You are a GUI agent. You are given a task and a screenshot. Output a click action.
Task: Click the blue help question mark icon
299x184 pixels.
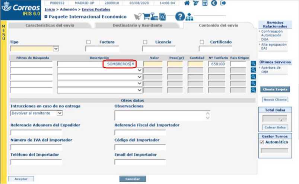coord(180,16)
